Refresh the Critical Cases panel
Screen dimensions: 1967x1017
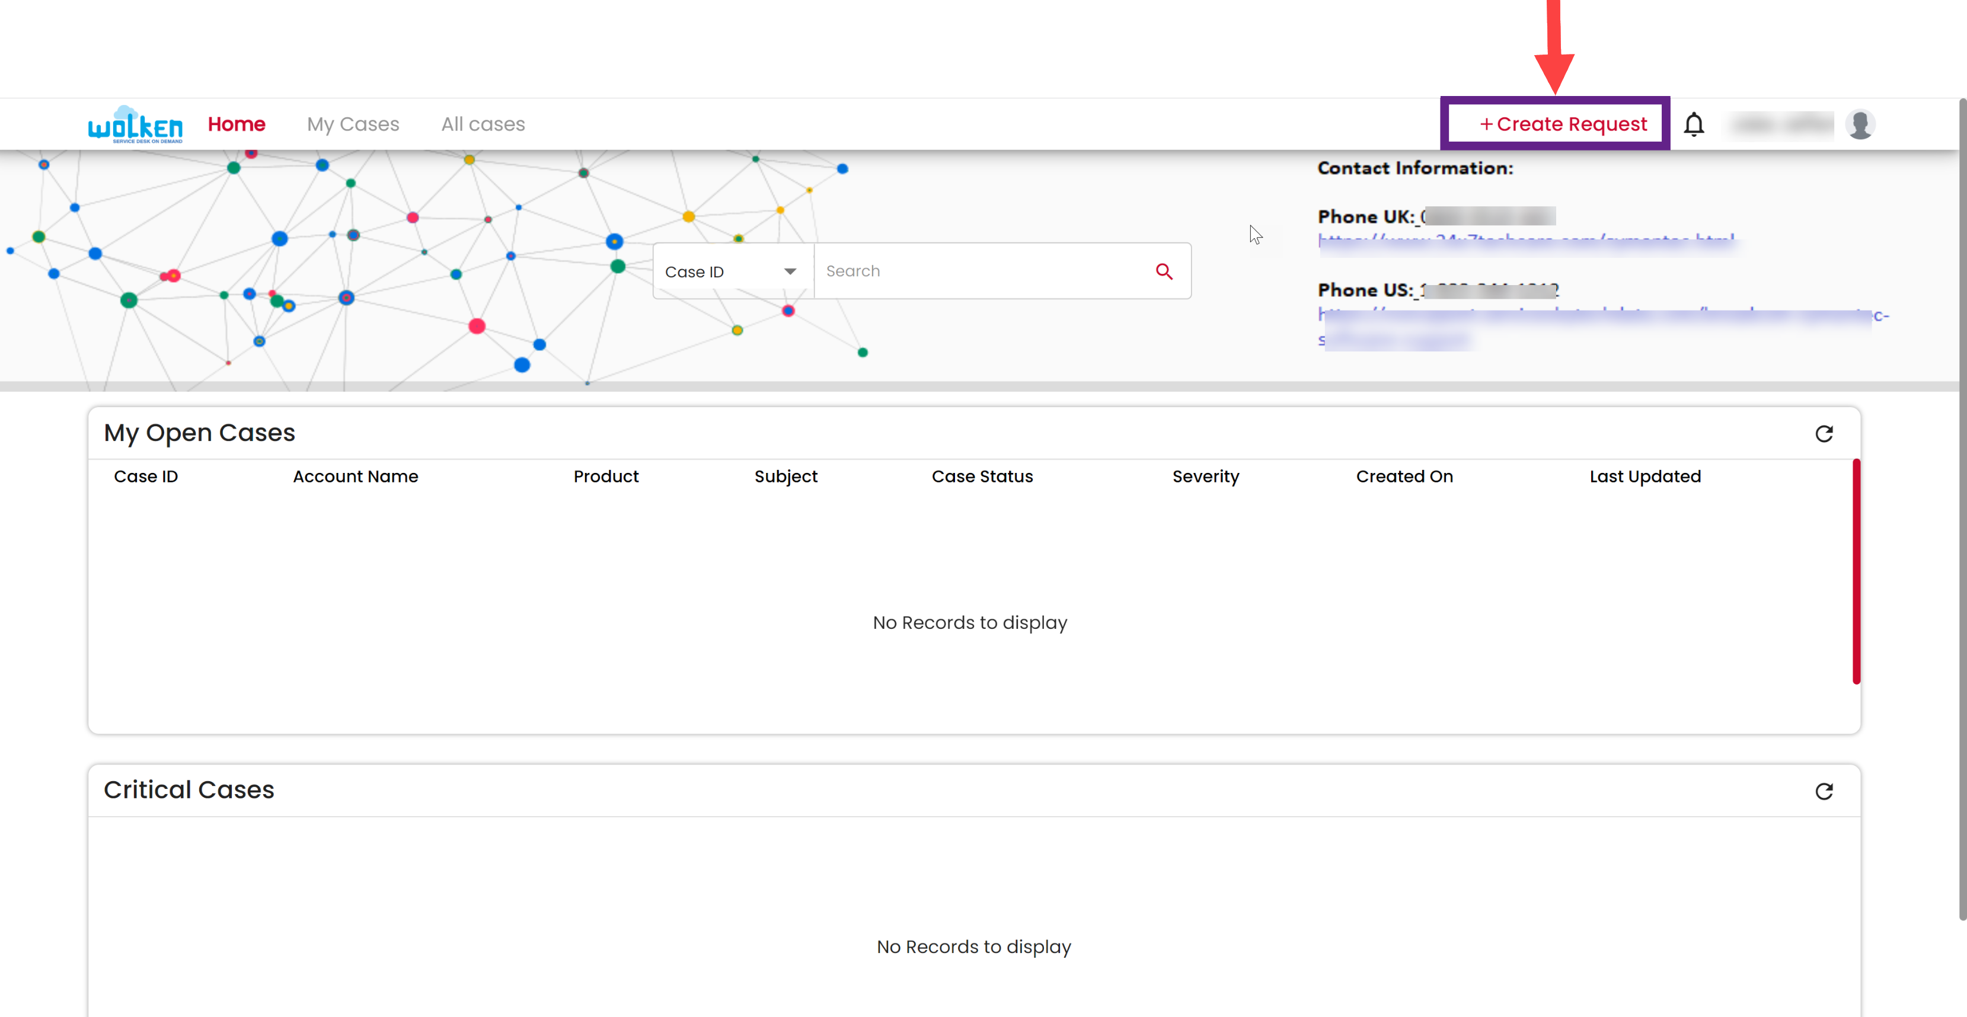tap(1823, 791)
